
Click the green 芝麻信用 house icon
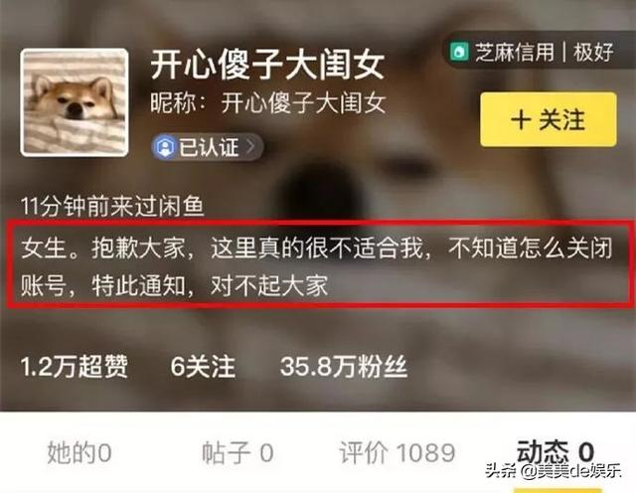459,52
